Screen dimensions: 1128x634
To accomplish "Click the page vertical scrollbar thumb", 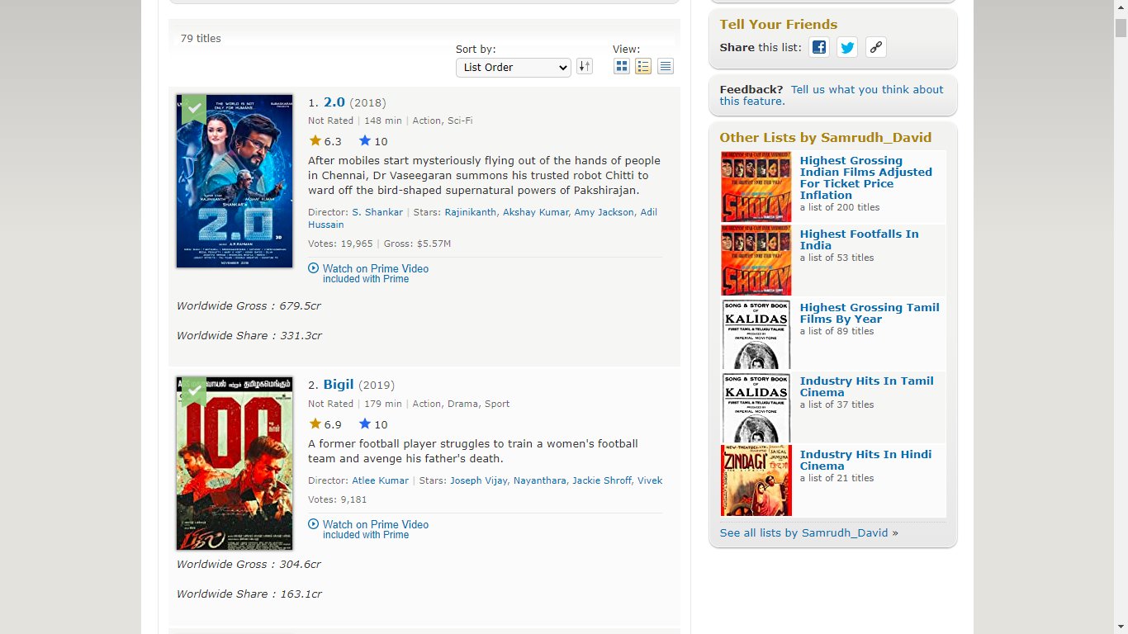I will 1121,26.
